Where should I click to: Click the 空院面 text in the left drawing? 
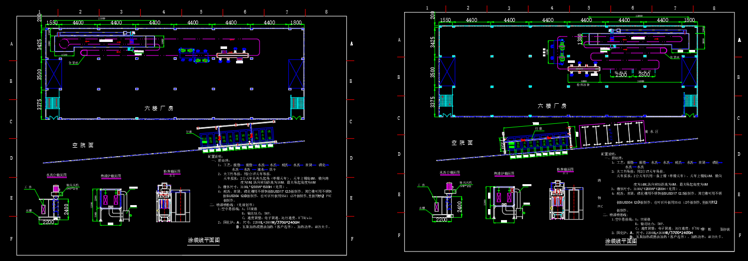click(x=83, y=145)
